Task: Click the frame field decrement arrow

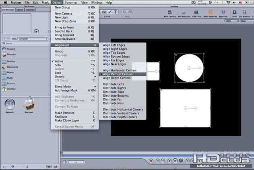Action: pyautogui.click(x=68, y=162)
